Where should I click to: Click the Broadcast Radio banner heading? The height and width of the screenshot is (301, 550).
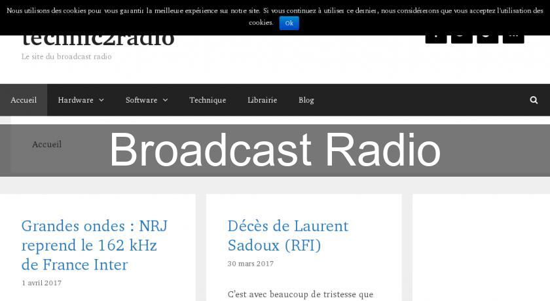click(x=275, y=150)
